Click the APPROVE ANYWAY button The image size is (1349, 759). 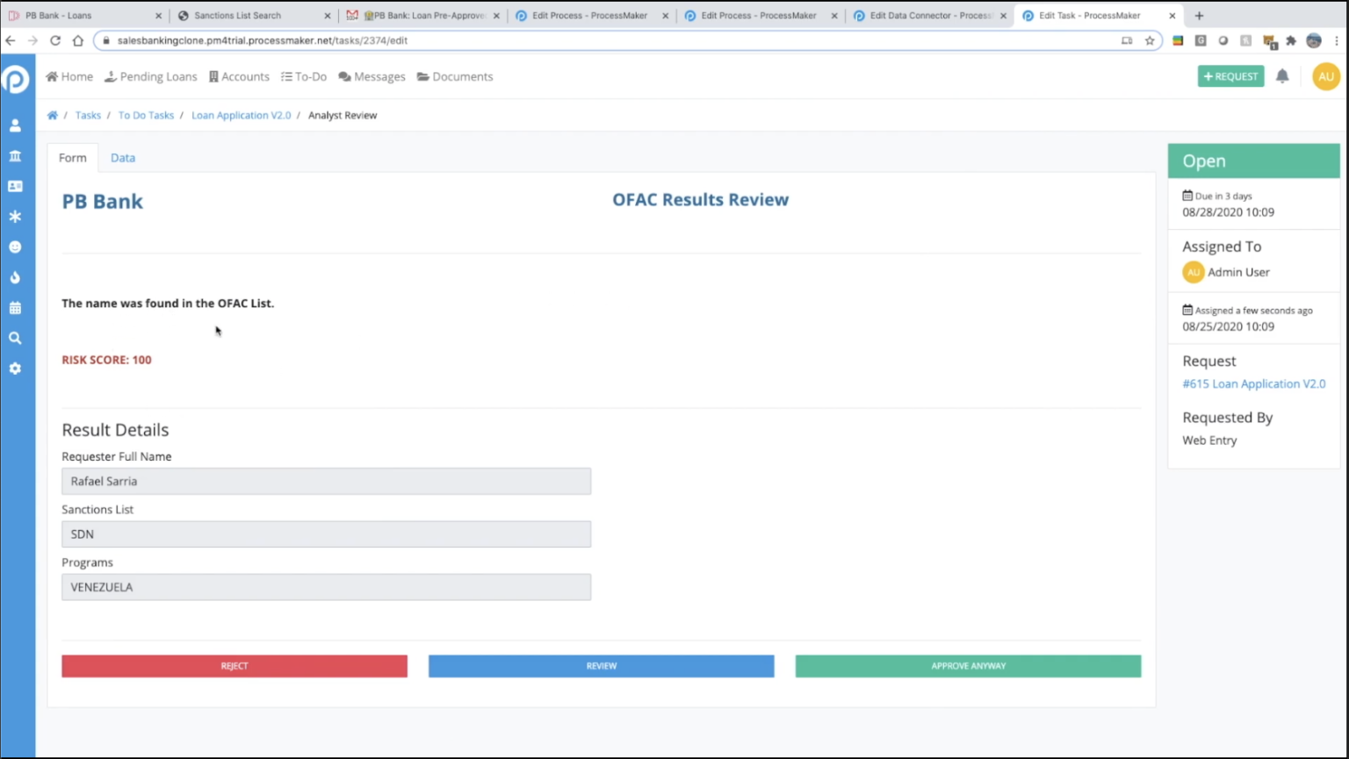click(x=967, y=666)
